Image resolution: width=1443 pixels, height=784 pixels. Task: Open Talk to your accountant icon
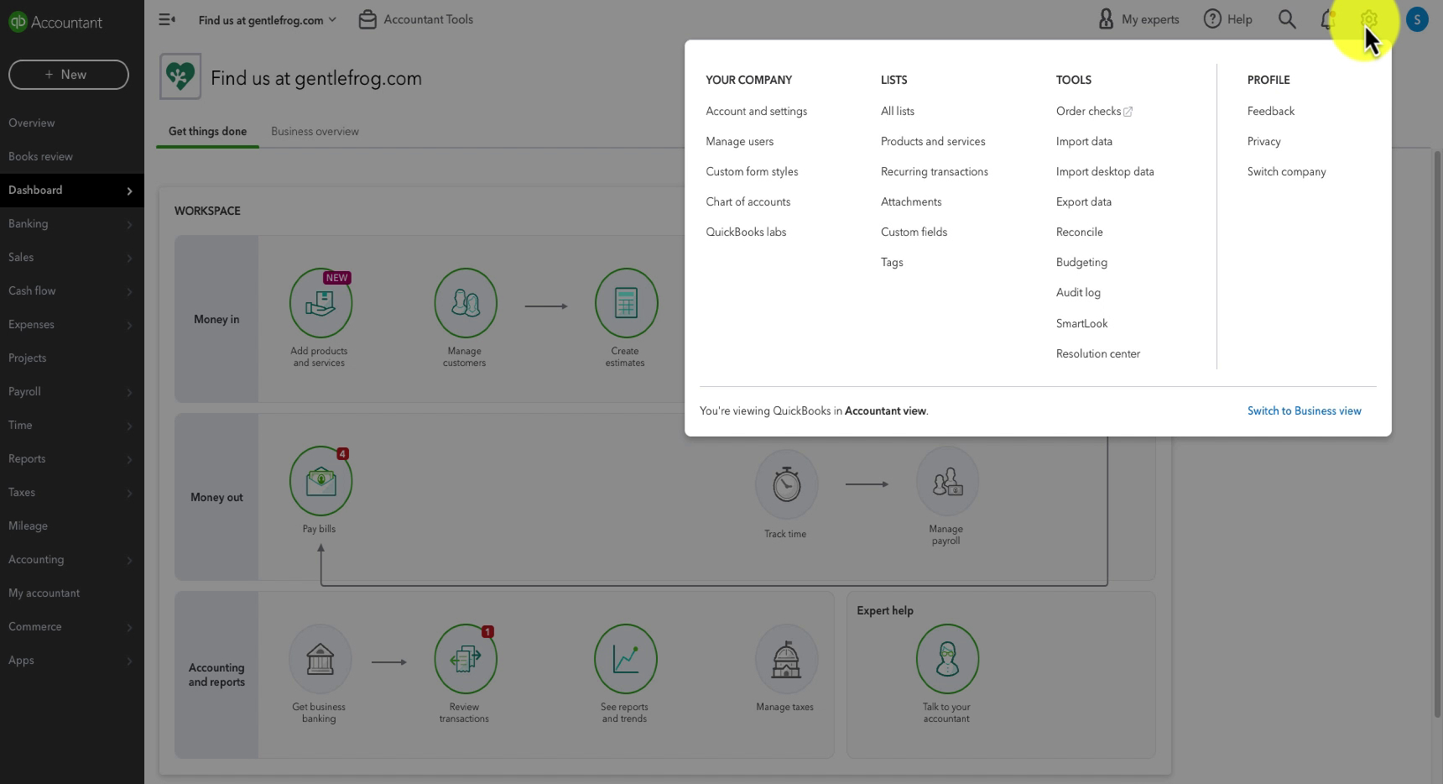947,659
